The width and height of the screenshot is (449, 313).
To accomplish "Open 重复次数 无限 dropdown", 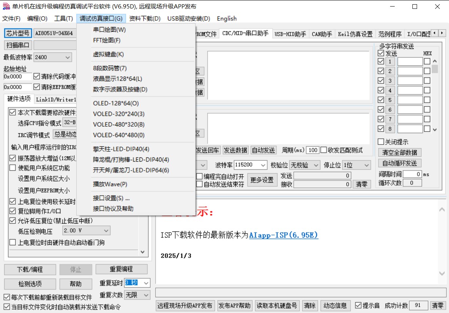I will pos(137,295).
